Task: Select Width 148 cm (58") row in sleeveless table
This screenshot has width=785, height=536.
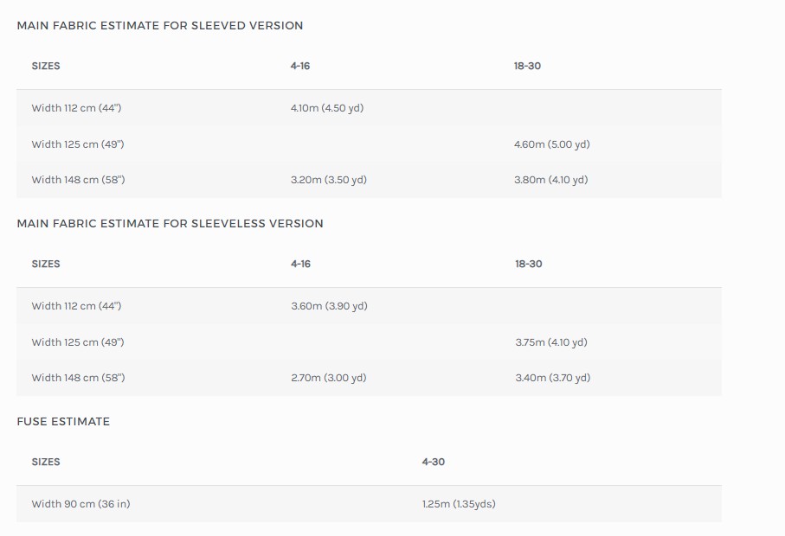Action: click(x=369, y=378)
